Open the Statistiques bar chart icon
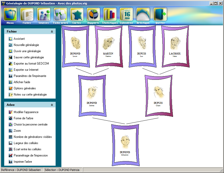 click(x=110, y=14)
